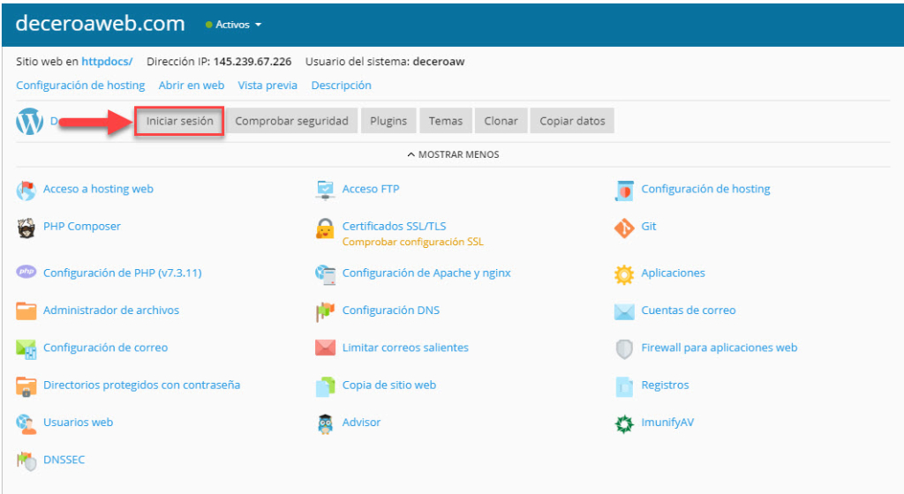The image size is (904, 494).
Task: Open the DNSSEC link
Action: 64,460
